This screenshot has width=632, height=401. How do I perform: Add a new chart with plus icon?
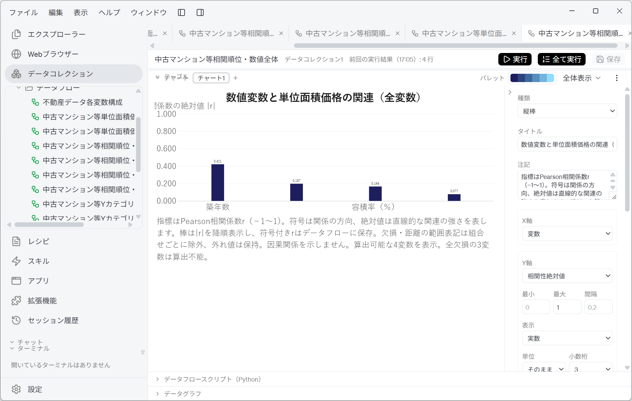click(x=235, y=78)
